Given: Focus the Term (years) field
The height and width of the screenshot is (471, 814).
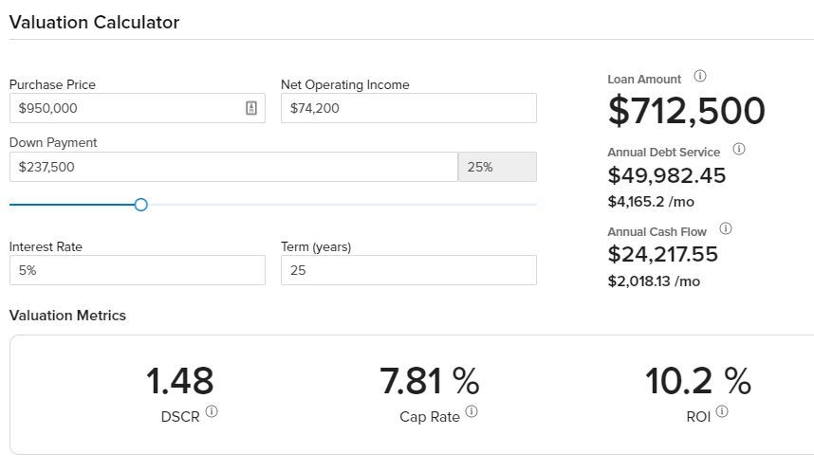Looking at the screenshot, I should (x=408, y=270).
